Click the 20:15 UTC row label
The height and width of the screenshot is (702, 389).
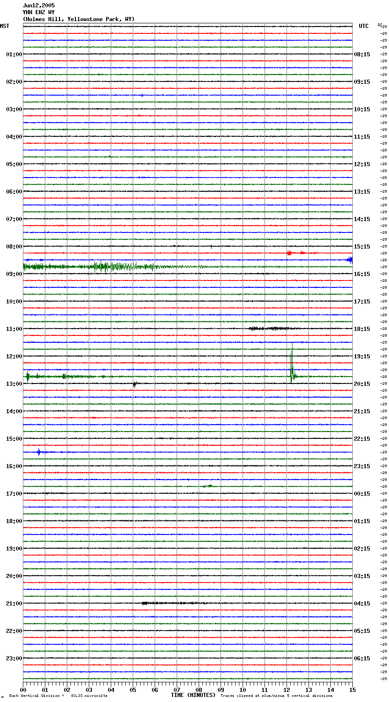[x=362, y=384]
